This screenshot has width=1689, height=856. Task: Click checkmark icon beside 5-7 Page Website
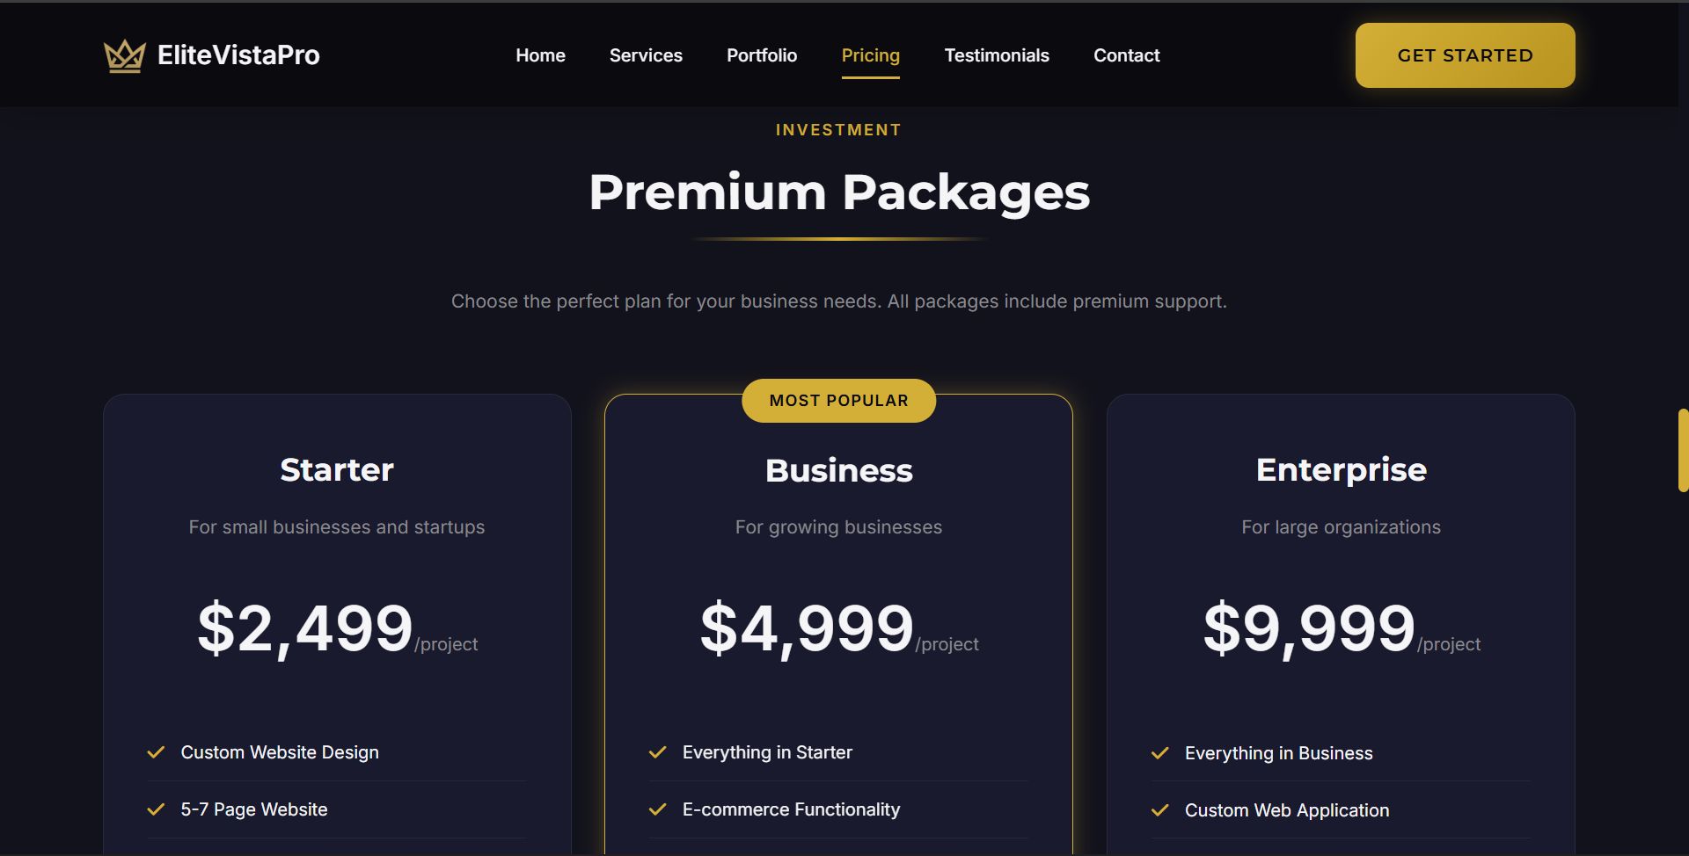pyautogui.click(x=156, y=809)
